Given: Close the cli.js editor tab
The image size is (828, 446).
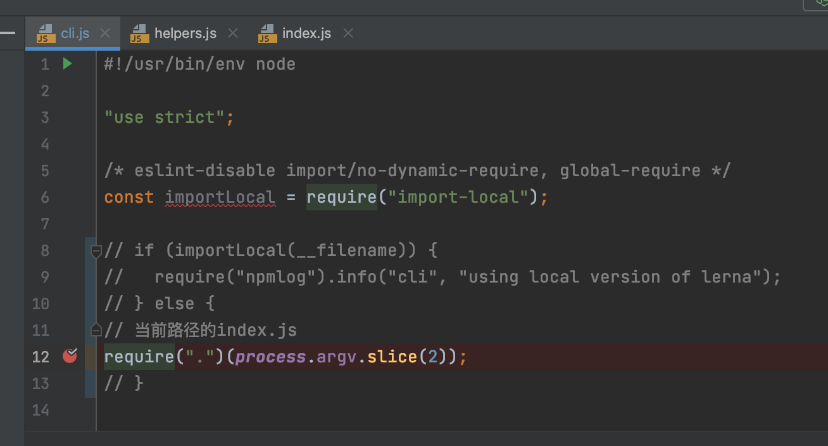Looking at the screenshot, I should point(105,33).
